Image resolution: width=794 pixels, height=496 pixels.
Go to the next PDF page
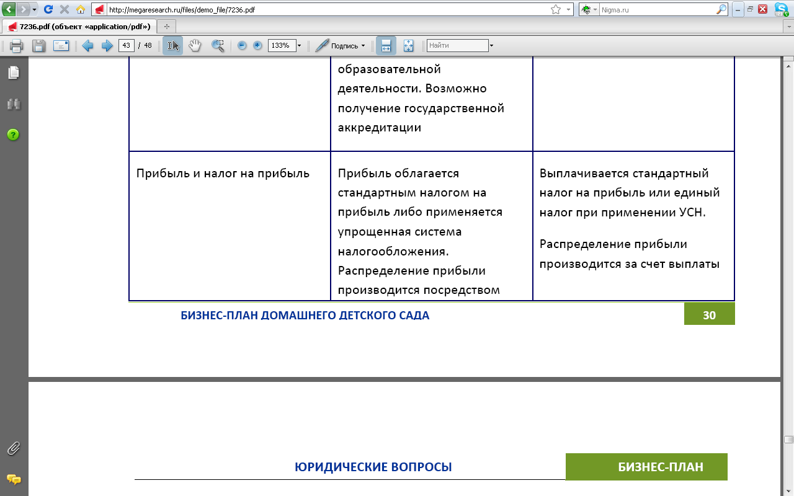pos(107,45)
